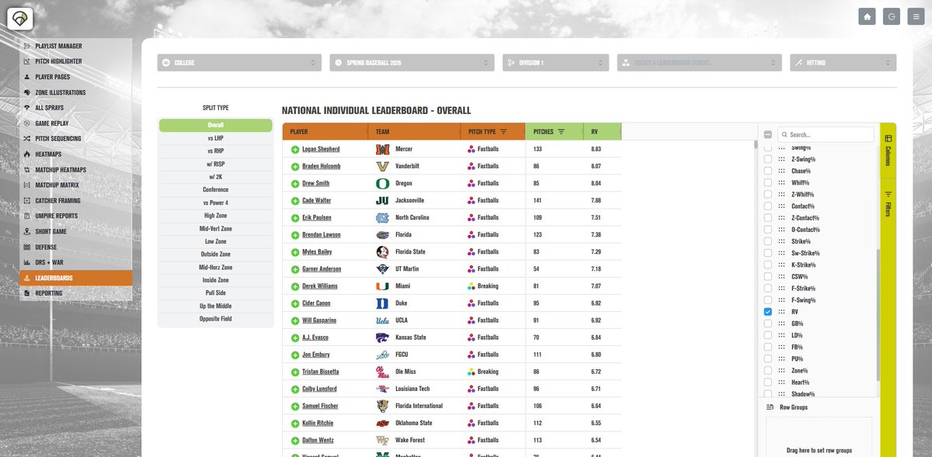
Task: Click plus icon next to Erik Paulsen
Action: pos(295,217)
